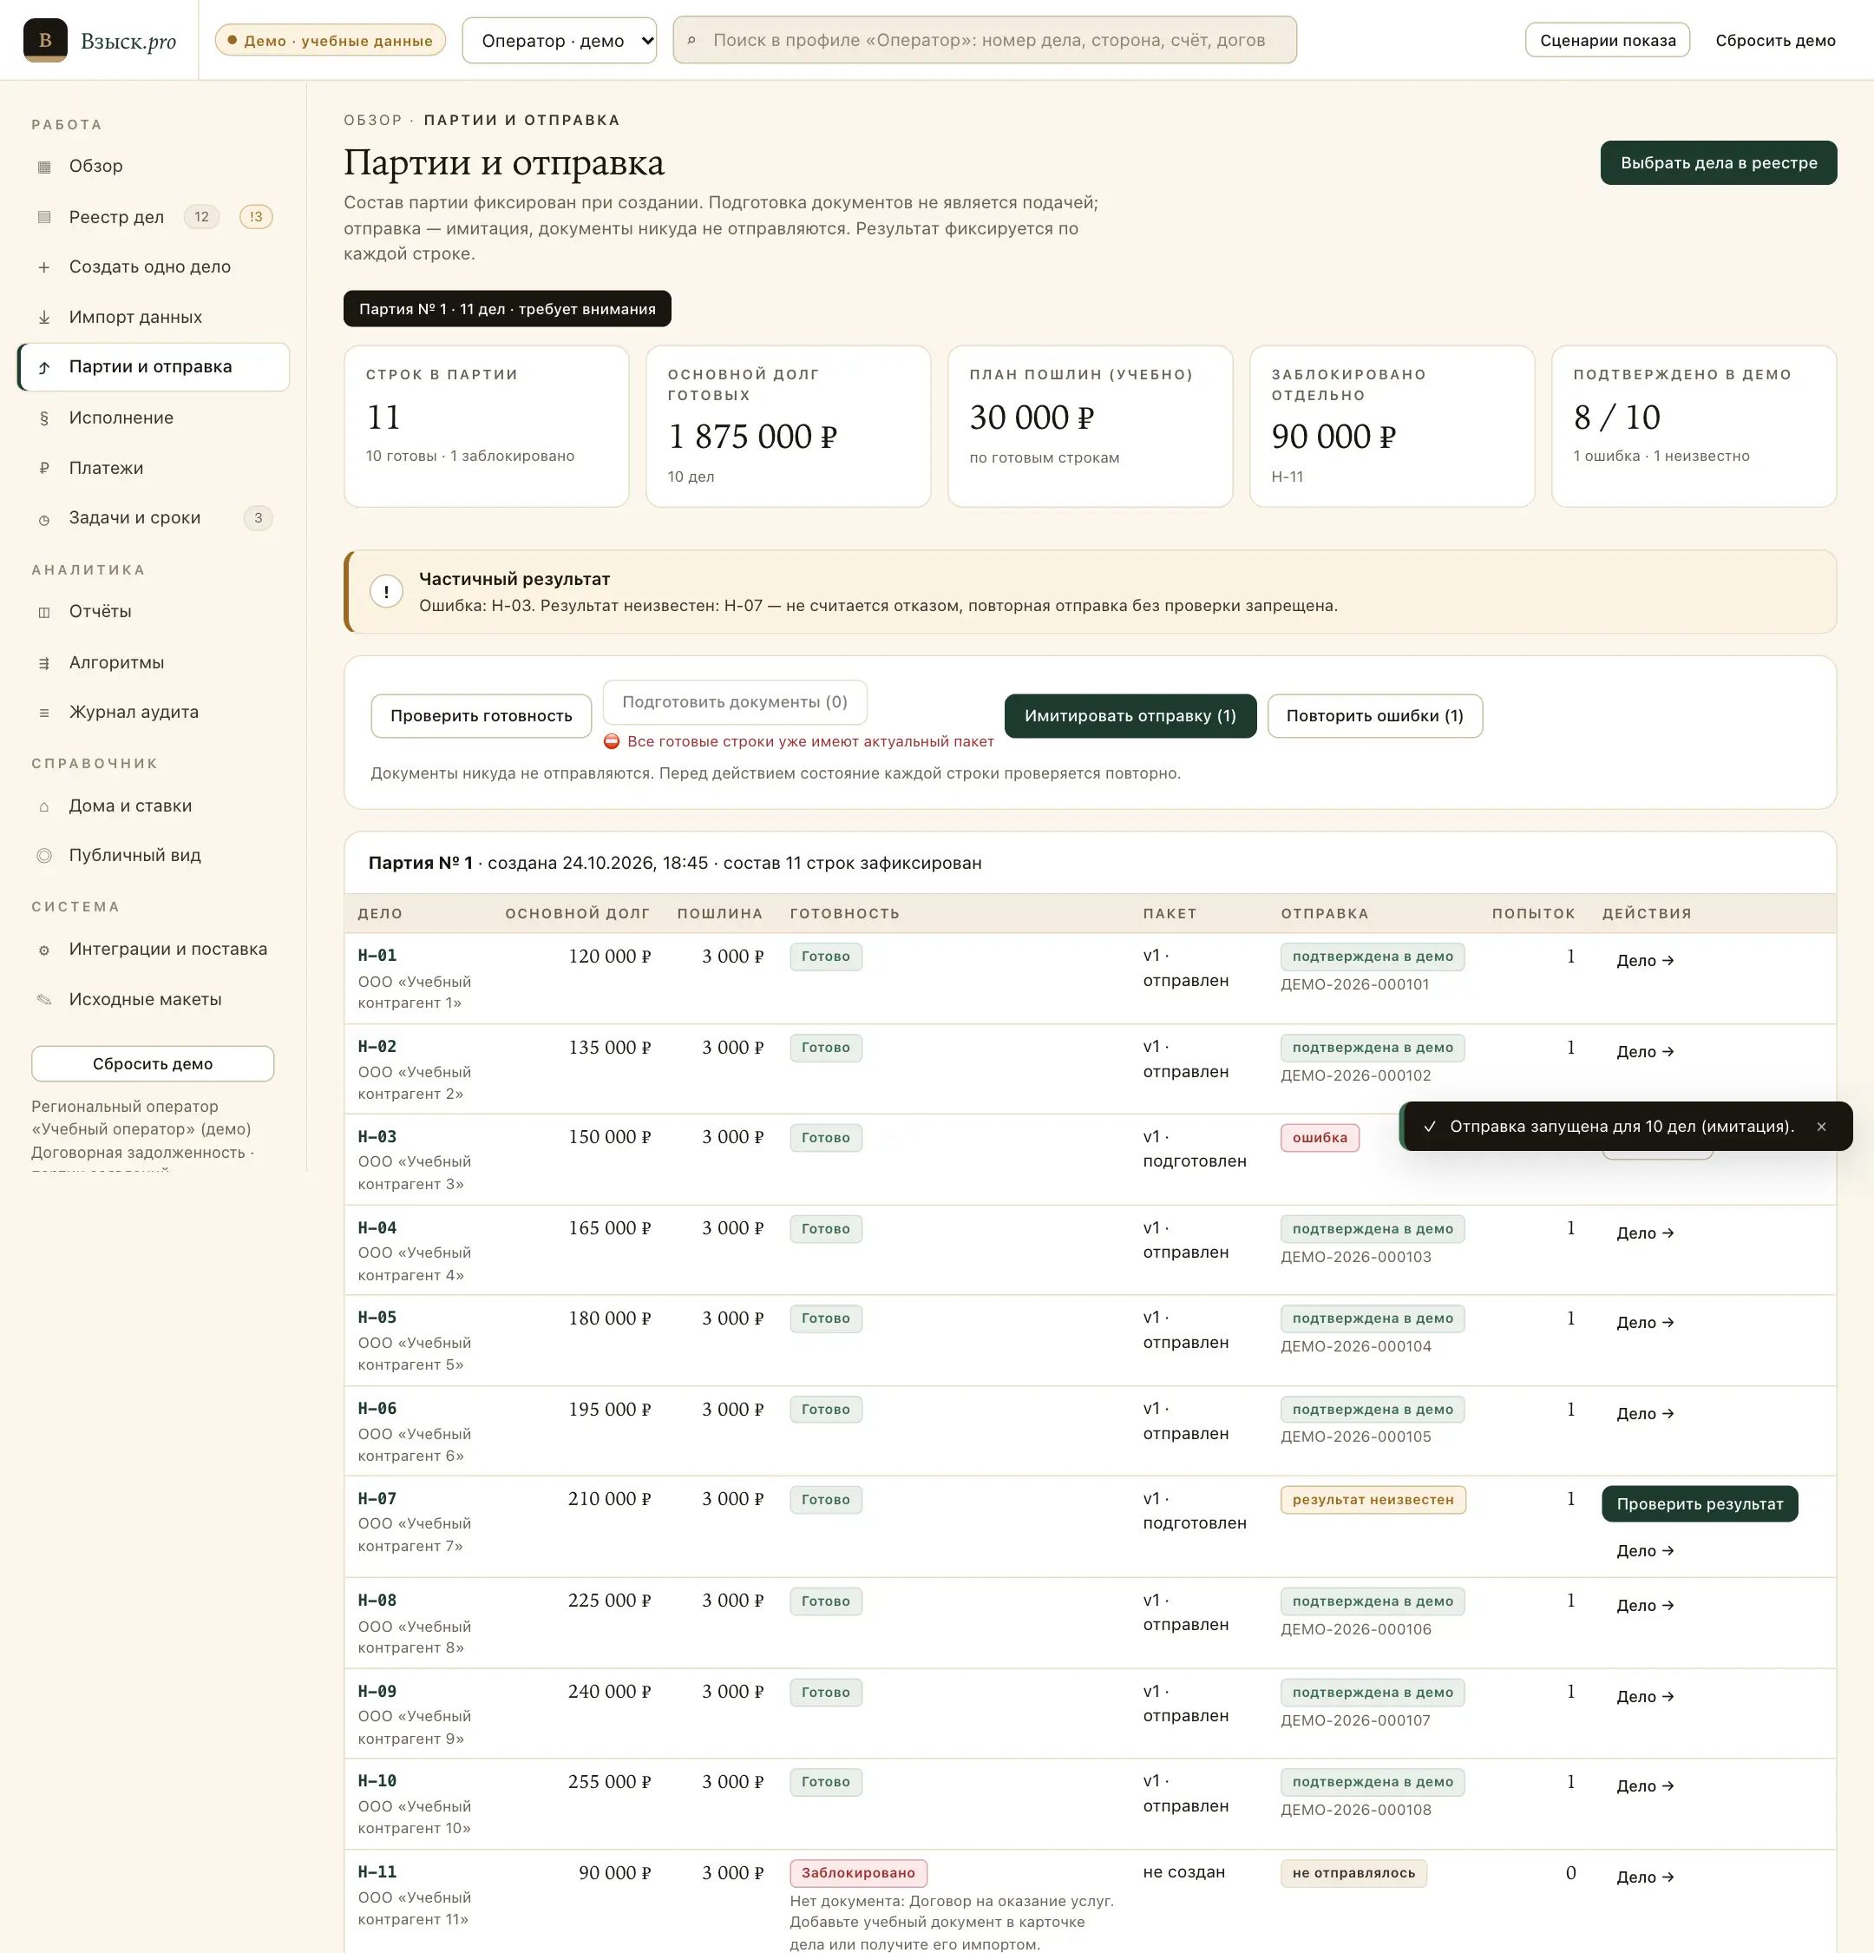Open Исходные макеты in sidebar
1874x1953 pixels.
tap(154, 999)
